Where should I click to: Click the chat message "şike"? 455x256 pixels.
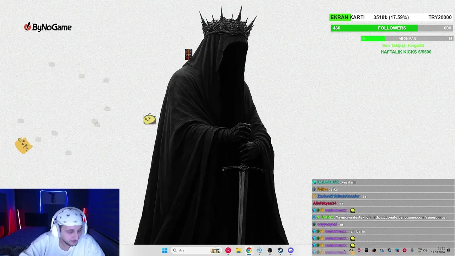click(334, 190)
